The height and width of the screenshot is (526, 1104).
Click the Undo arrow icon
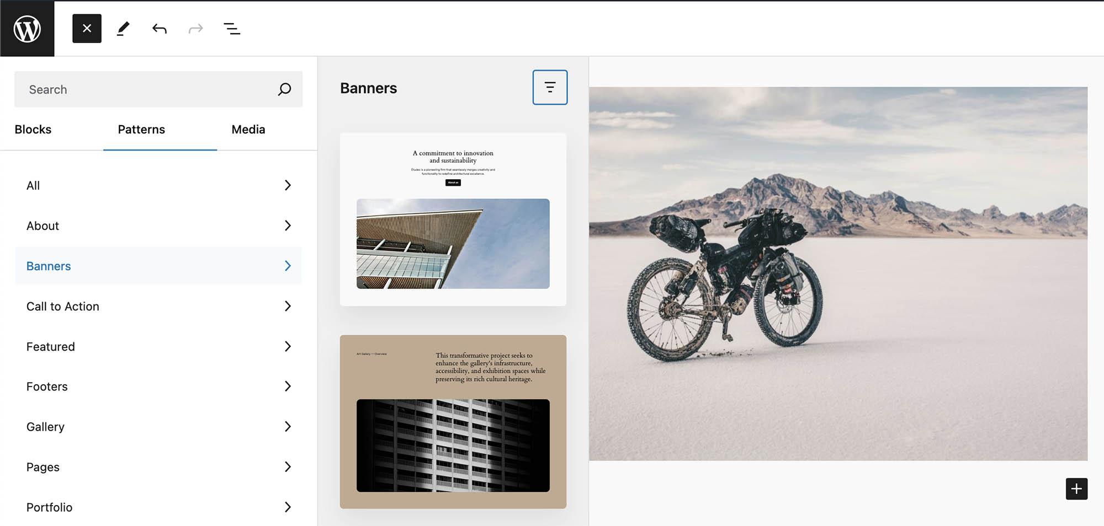coord(160,29)
